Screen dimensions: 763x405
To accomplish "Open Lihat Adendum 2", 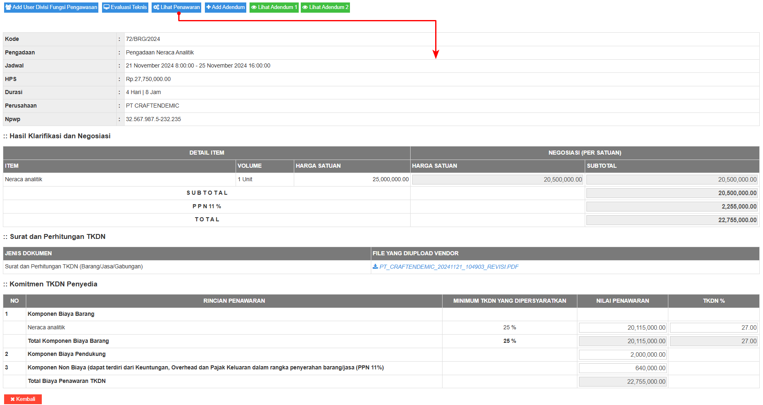I will [325, 7].
